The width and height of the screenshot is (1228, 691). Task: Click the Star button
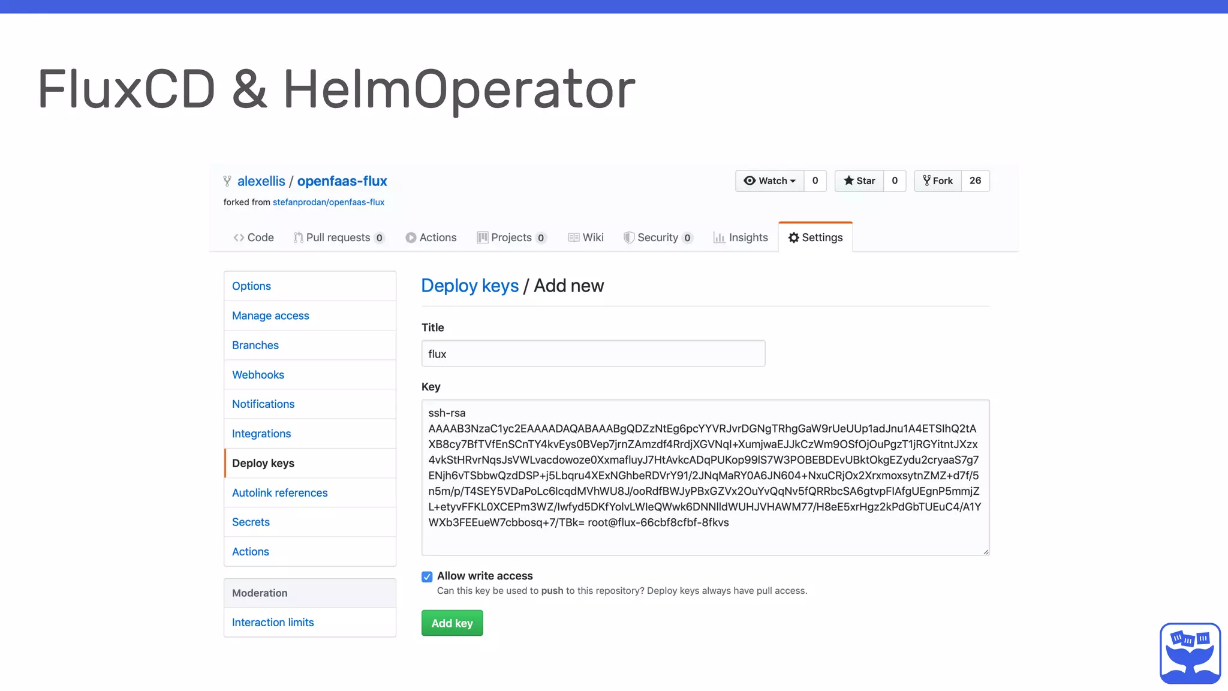[859, 181]
